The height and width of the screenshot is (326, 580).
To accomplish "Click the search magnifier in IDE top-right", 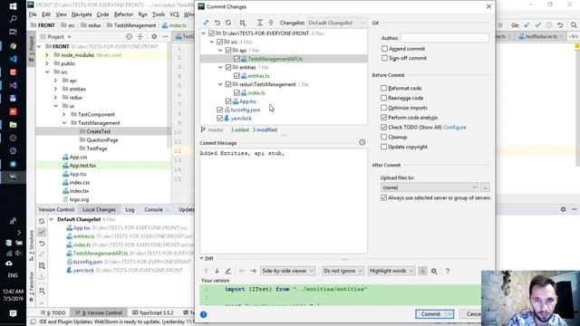I will pos(574,25).
